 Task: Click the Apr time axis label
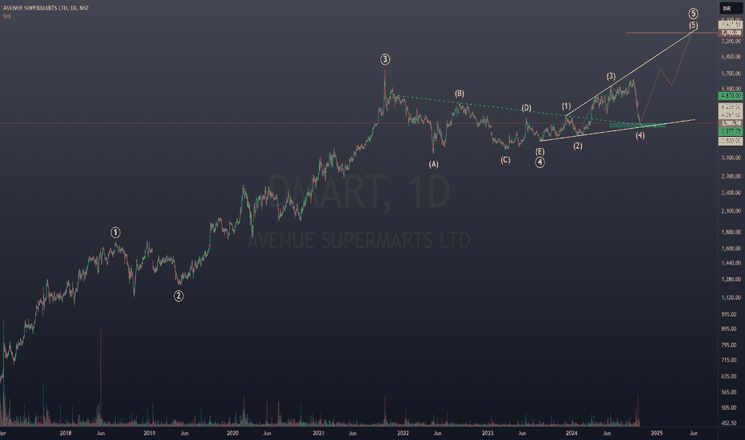(x=3, y=434)
